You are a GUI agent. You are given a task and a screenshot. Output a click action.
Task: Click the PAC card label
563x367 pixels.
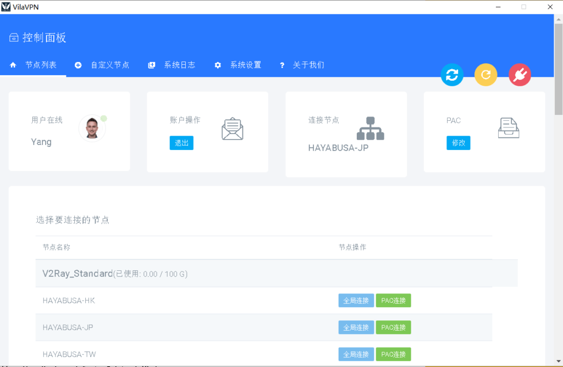point(454,120)
